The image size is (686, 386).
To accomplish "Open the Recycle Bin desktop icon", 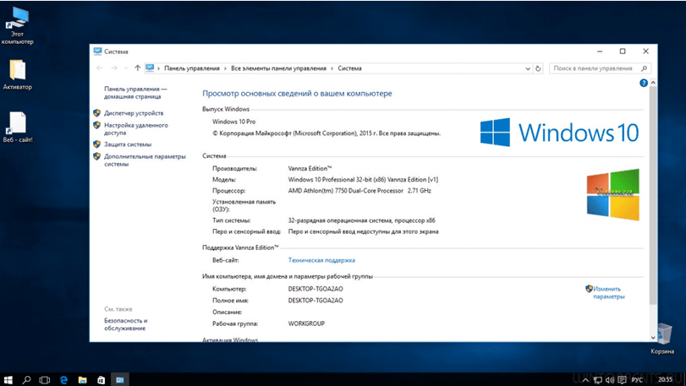I will (x=662, y=337).
